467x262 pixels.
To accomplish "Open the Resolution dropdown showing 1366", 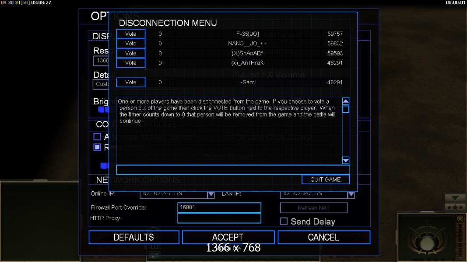I will tap(101, 61).
